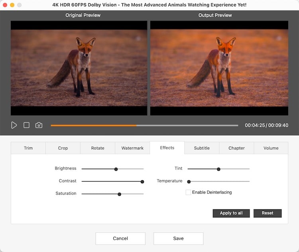This screenshot has width=299, height=252.
Task: Open the Subtitle tab
Action: pyautogui.click(x=202, y=148)
